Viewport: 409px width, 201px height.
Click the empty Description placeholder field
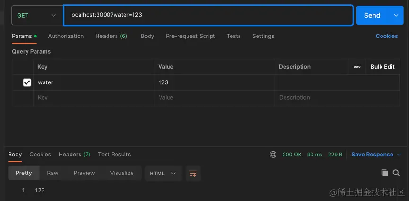[x=337, y=98]
